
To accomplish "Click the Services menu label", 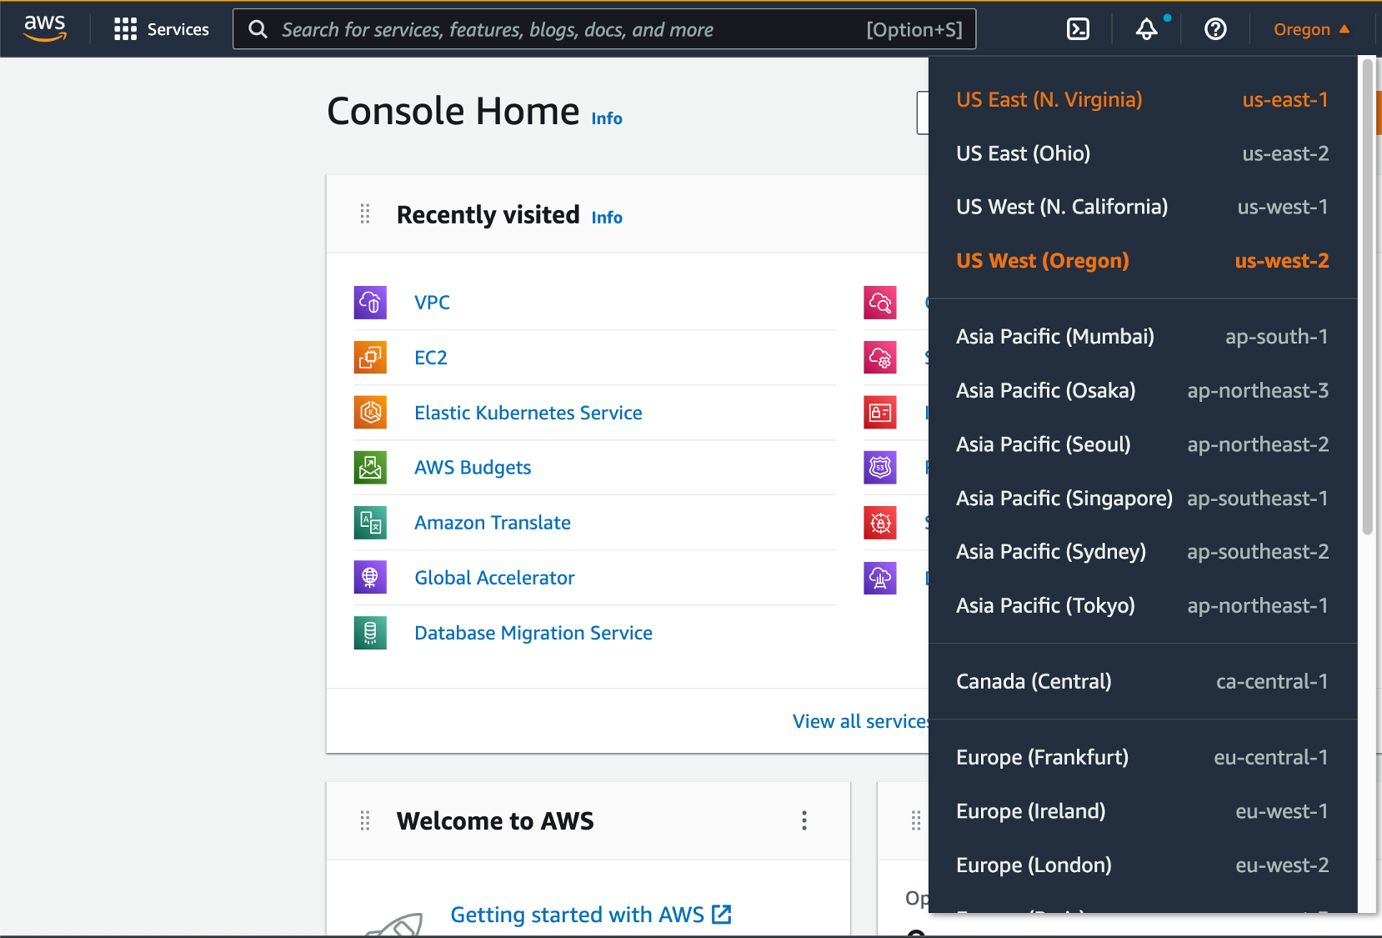I will point(178,29).
